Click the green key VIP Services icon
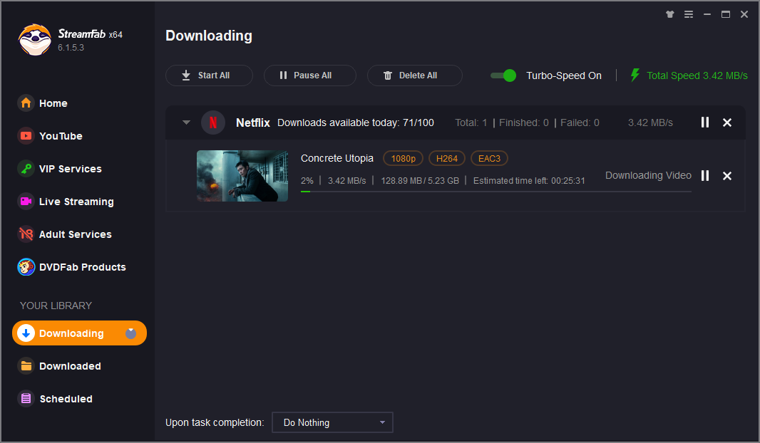This screenshot has width=760, height=443. click(26, 169)
